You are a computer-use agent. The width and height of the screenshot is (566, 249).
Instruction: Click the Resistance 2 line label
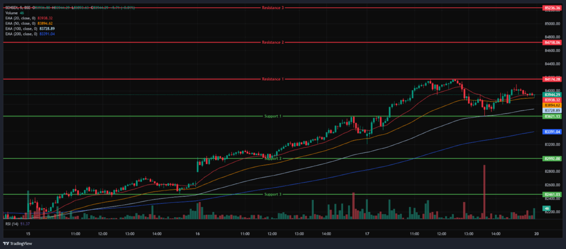click(x=273, y=43)
